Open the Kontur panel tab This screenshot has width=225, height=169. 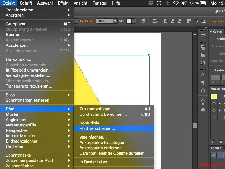tap(217, 32)
